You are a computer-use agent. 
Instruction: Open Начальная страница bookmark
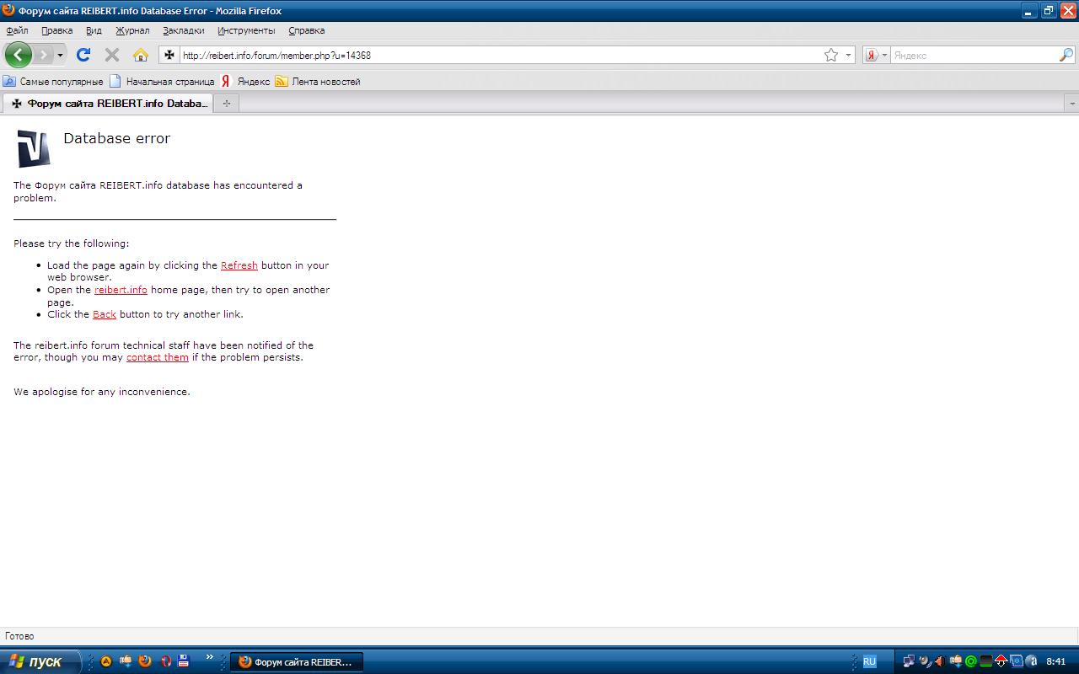point(162,82)
